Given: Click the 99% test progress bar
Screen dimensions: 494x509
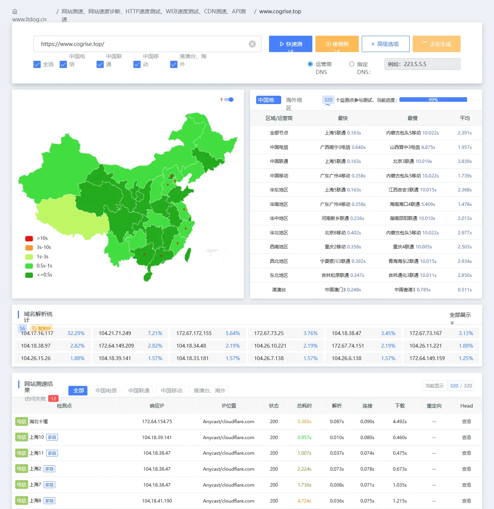Looking at the screenshot, I should point(433,100).
